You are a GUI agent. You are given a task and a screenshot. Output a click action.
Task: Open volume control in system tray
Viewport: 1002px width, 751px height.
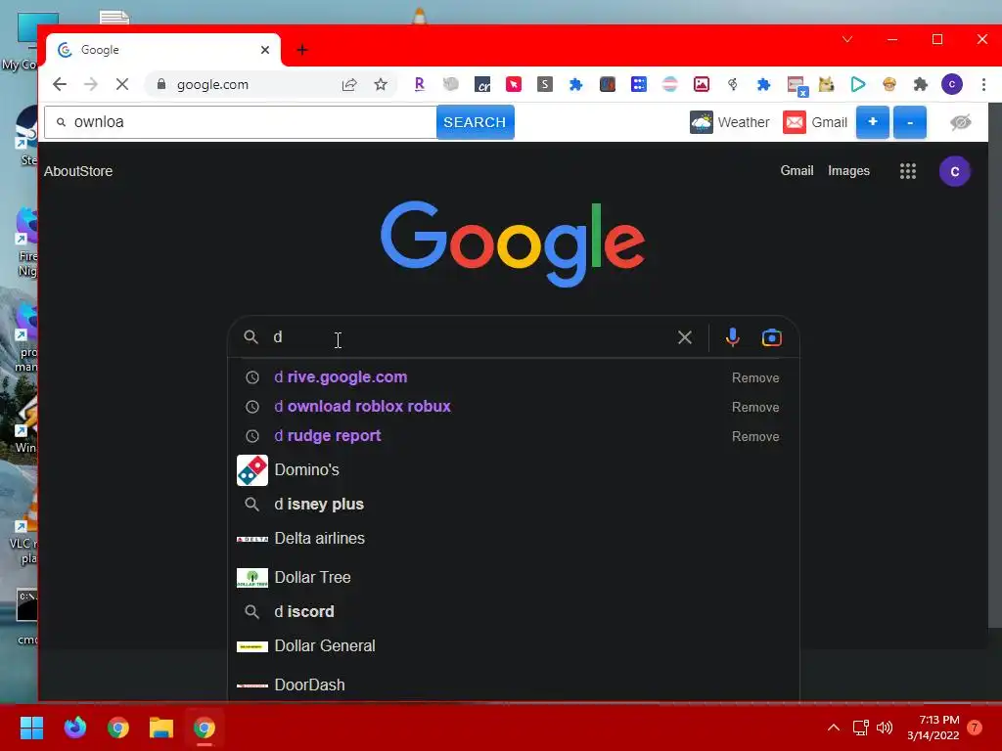coord(885,728)
